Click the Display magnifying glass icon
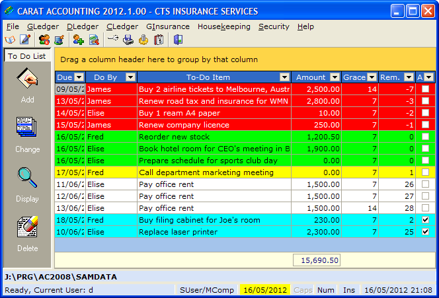This screenshot has width=439, height=298. (27, 177)
